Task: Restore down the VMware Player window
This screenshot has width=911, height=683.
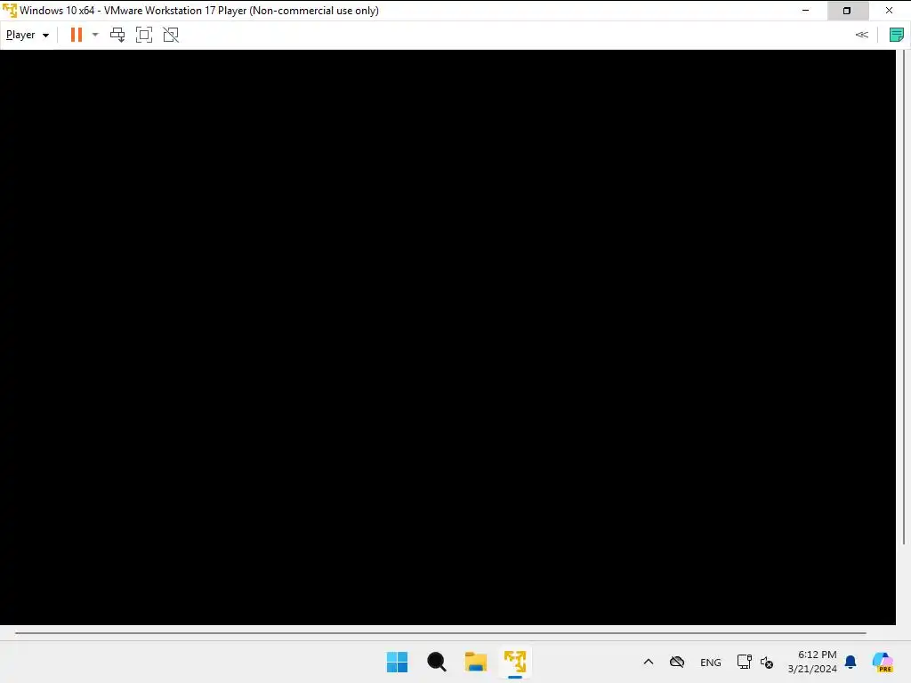Action: [x=847, y=11]
